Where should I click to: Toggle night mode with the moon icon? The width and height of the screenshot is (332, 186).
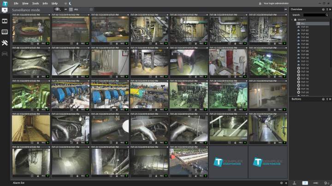(x=70, y=3)
